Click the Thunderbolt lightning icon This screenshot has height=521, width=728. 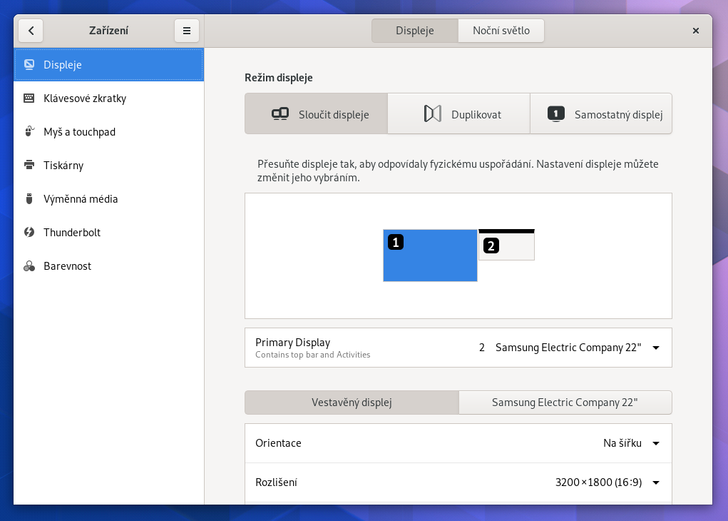tap(29, 233)
